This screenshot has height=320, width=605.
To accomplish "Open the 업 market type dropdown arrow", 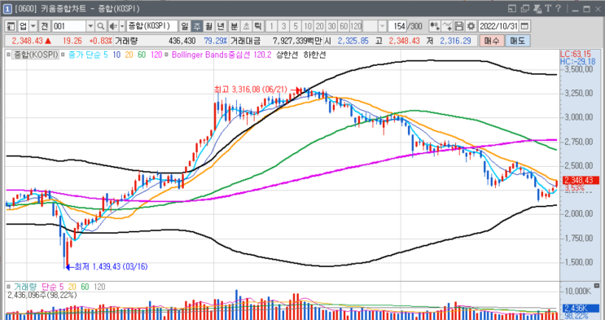I will [33, 26].
